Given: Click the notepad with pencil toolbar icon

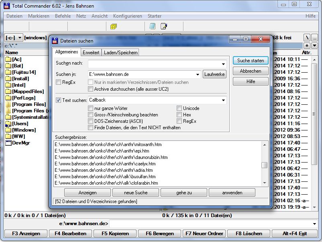Looking at the screenshot, I should pyautogui.click(x=164, y=26).
